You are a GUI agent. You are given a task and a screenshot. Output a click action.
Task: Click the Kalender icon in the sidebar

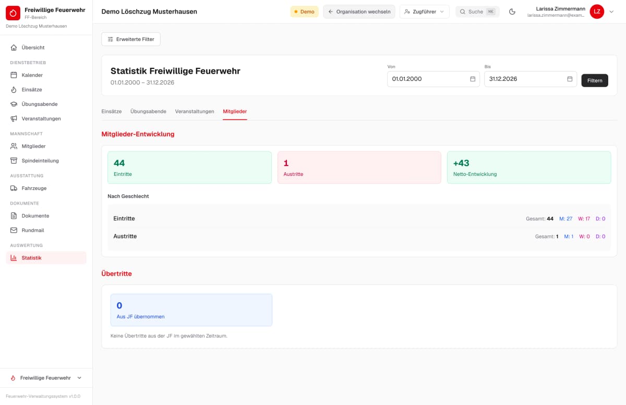(14, 75)
